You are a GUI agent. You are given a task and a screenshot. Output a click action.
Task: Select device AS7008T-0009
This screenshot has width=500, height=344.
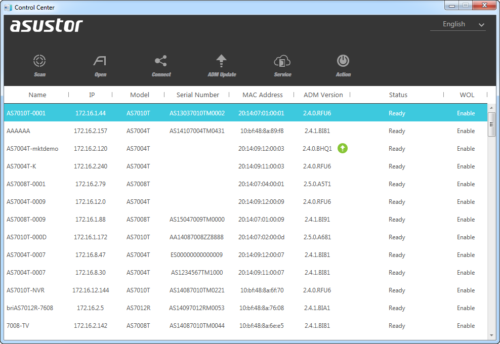click(x=245, y=220)
